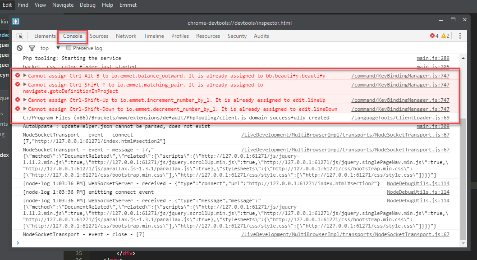This screenshot has height=260, width=477.
Task: Click the error circle beside Ctrl-Alt-B message
Action: 17,75
